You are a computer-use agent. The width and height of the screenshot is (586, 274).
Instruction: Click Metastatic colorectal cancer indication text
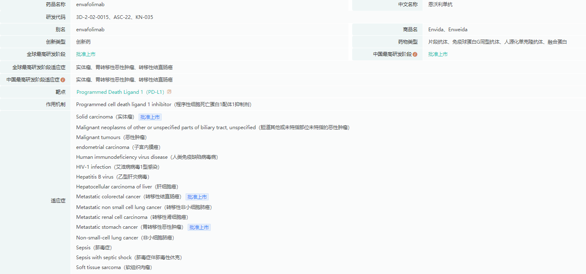[x=129, y=197]
